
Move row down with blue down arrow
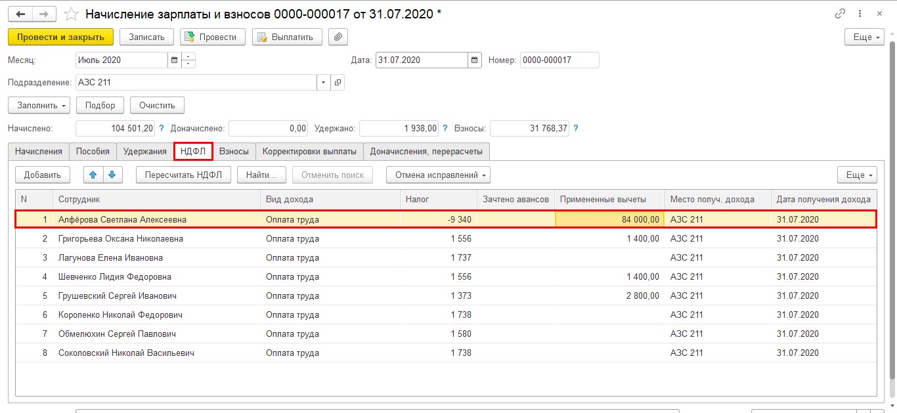click(x=112, y=175)
